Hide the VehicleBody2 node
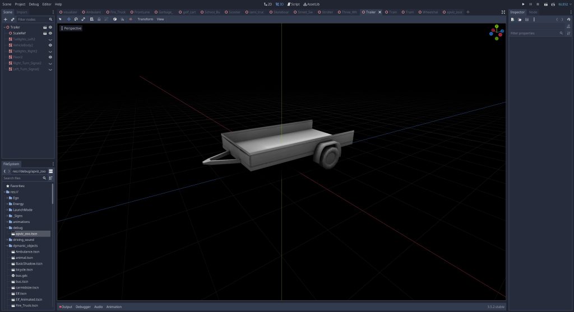 pyautogui.click(x=50, y=45)
